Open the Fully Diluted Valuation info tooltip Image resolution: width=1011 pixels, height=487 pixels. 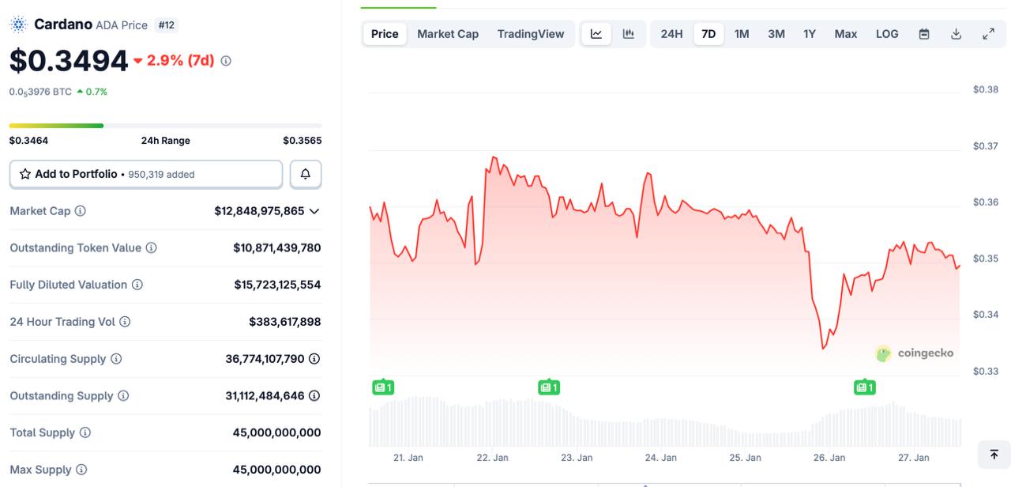tap(138, 284)
